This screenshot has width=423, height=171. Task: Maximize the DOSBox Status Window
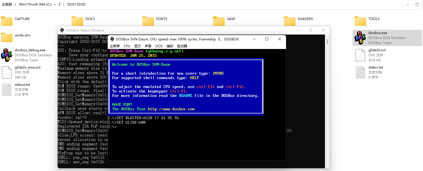310,30
